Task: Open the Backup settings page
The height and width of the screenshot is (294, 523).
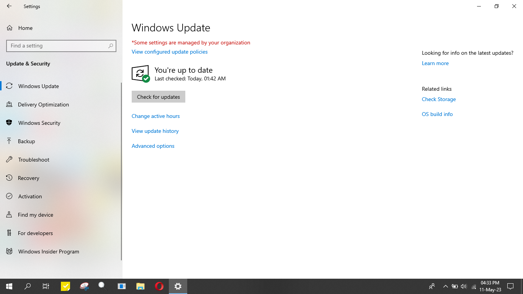Action: pyautogui.click(x=61, y=141)
